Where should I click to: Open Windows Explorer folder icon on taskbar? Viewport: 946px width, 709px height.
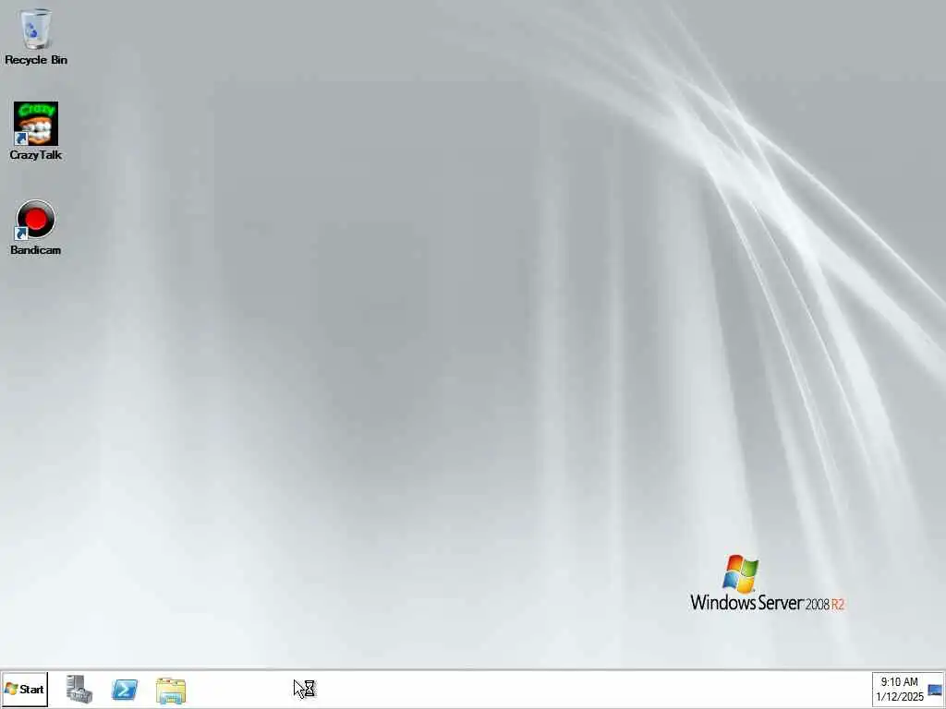pos(171,691)
